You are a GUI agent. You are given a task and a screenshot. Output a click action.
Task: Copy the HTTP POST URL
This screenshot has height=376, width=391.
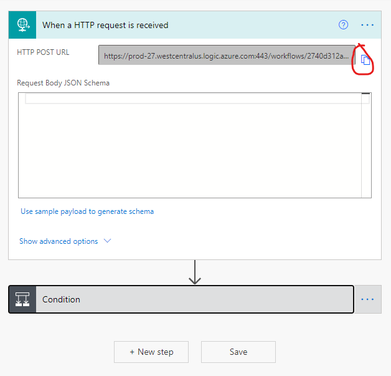[x=366, y=60]
